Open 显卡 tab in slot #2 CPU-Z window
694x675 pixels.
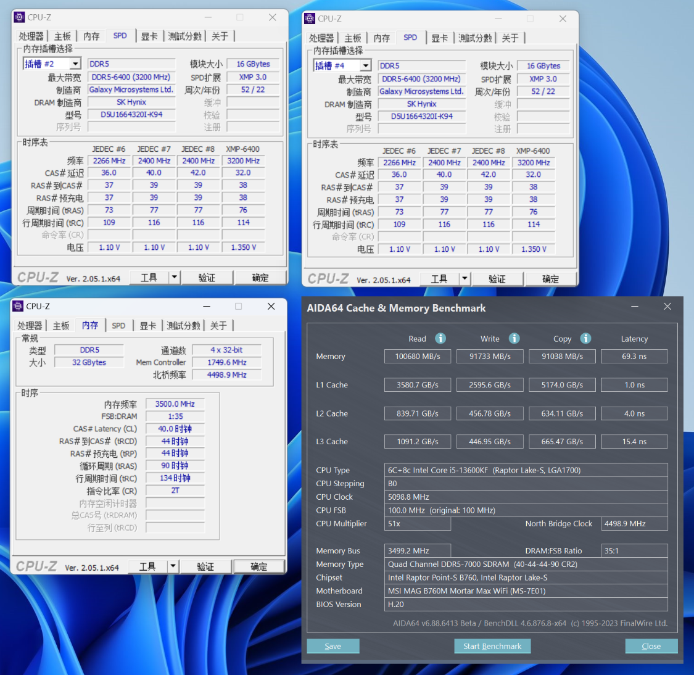point(149,36)
